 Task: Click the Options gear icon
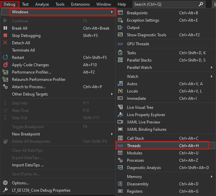(x=5, y=183)
